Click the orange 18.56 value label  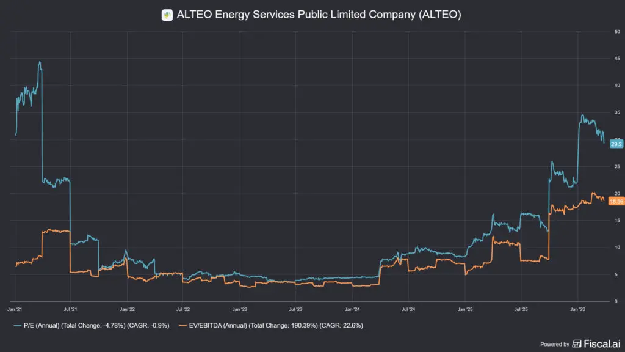click(x=616, y=202)
